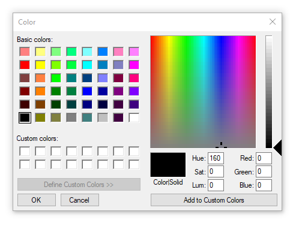Screen dimensions: 299x226
Task: Select the pure red basic color swatch
Action: click(x=25, y=65)
